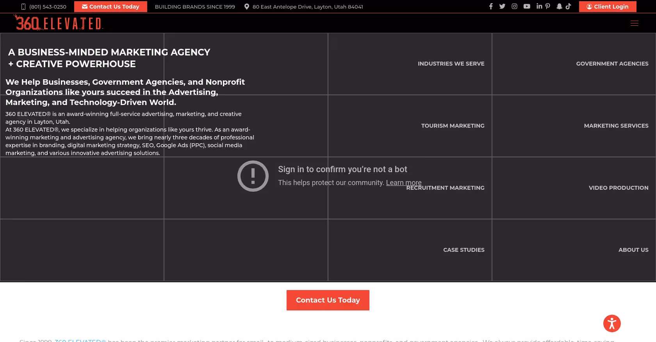Click 'BUILDING BRANDS SINCE 1999' text
Screen dimensions: 656x342
pyautogui.click(x=195, y=7)
